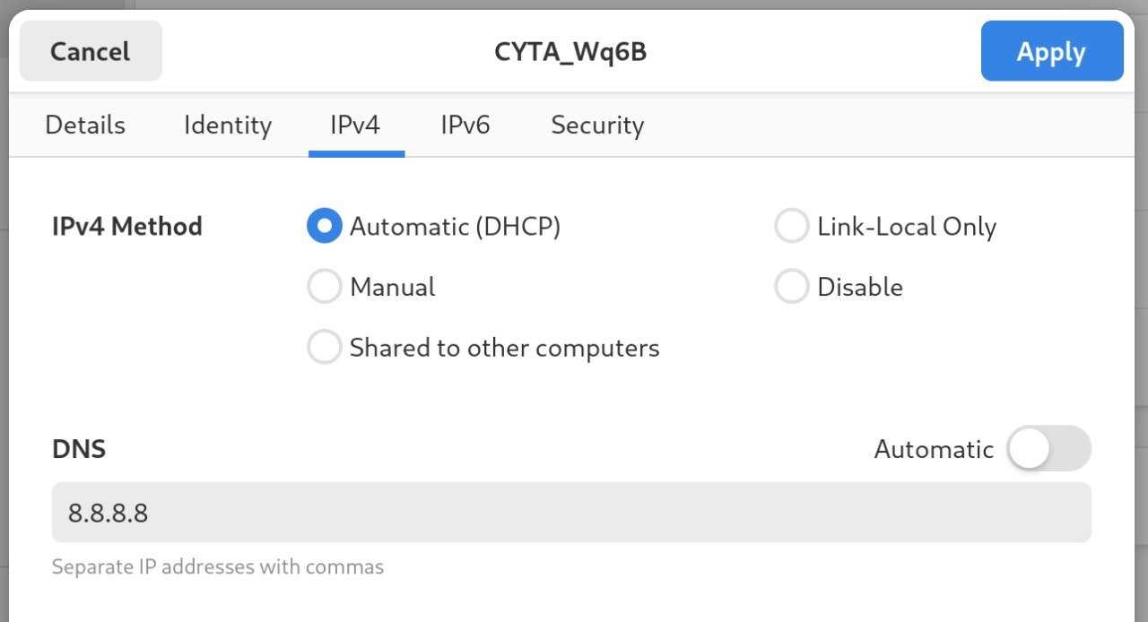Click the Automatic label beside DNS switch

tap(934, 449)
